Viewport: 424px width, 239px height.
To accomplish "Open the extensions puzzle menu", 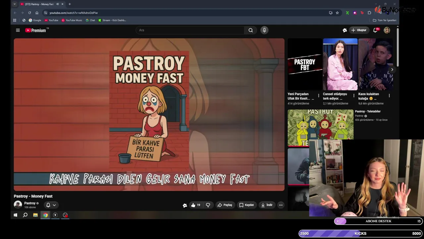I will click(x=369, y=13).
